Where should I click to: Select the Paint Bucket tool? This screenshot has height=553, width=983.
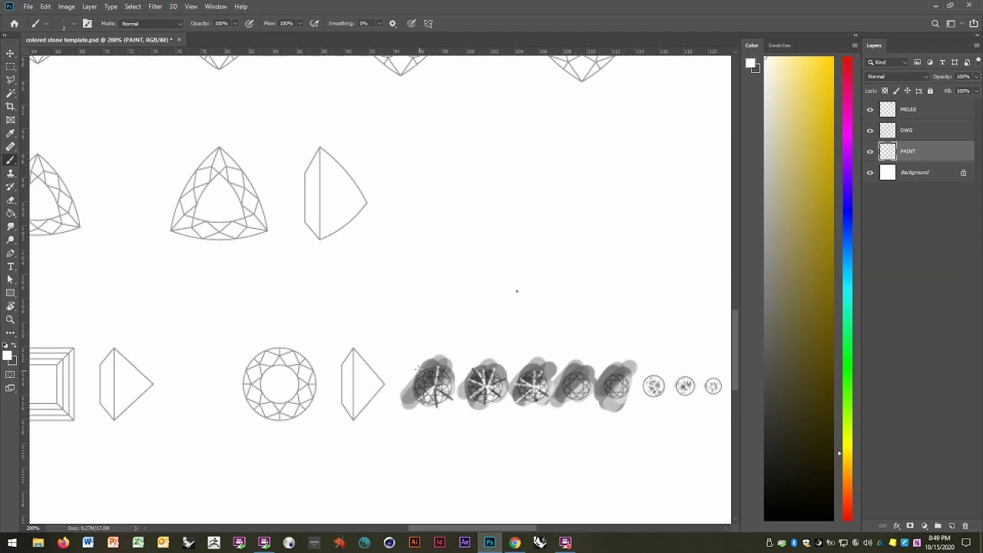point(10,214)
